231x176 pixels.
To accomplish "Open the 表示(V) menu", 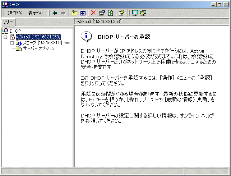I will [x=35, y=13].
